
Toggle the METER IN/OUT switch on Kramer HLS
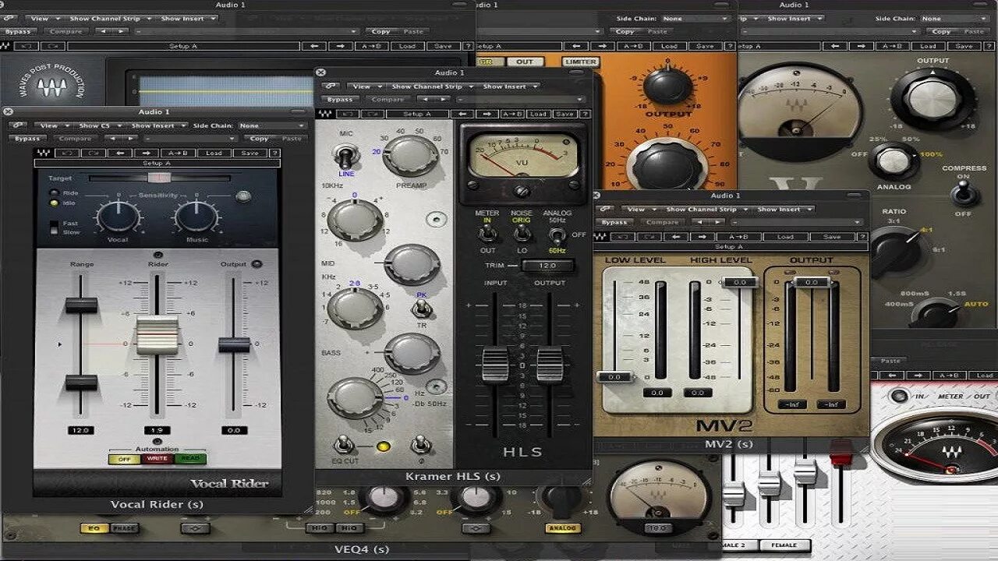click(488, 232)
